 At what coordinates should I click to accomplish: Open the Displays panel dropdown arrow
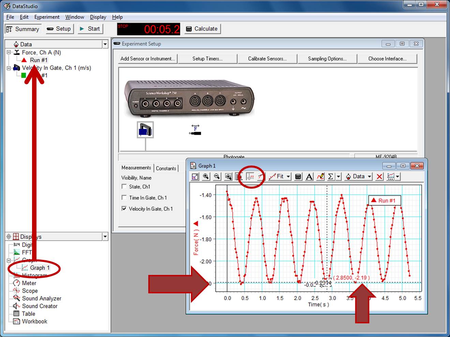click(x=105, y=236)
